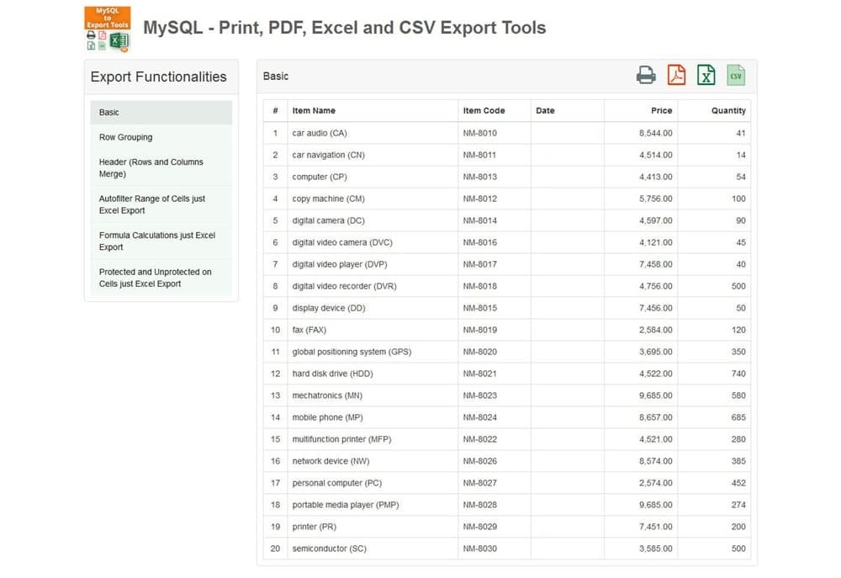Click the Quantity column header
Viewport: 841px width, 578px height.
tap(727, 111)
